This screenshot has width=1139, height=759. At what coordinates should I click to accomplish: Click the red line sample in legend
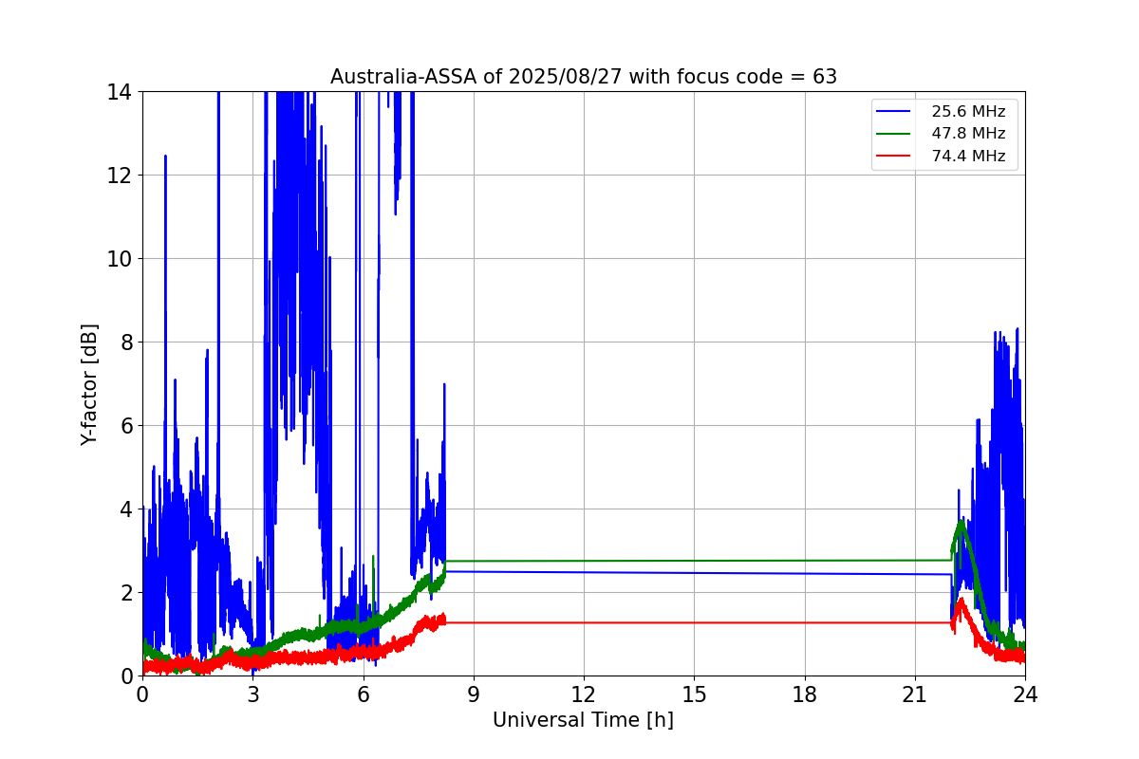click(x=893, y=157)
